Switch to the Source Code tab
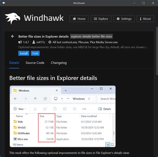This screenshot has height=157, width=158. 35,63
